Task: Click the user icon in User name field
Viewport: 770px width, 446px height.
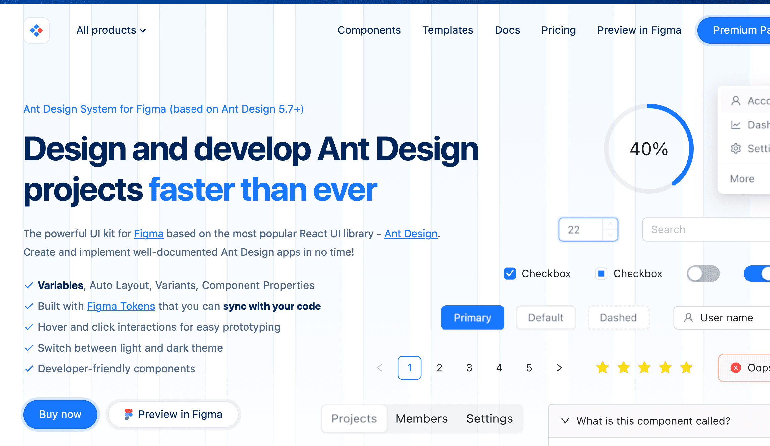Action: click(x=688, y=318)
